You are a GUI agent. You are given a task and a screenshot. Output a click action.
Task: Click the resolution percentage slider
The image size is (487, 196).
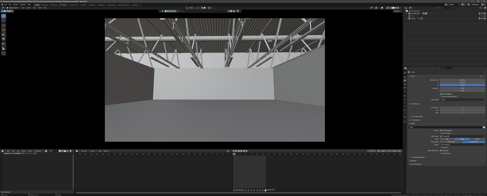click(462, 85)
